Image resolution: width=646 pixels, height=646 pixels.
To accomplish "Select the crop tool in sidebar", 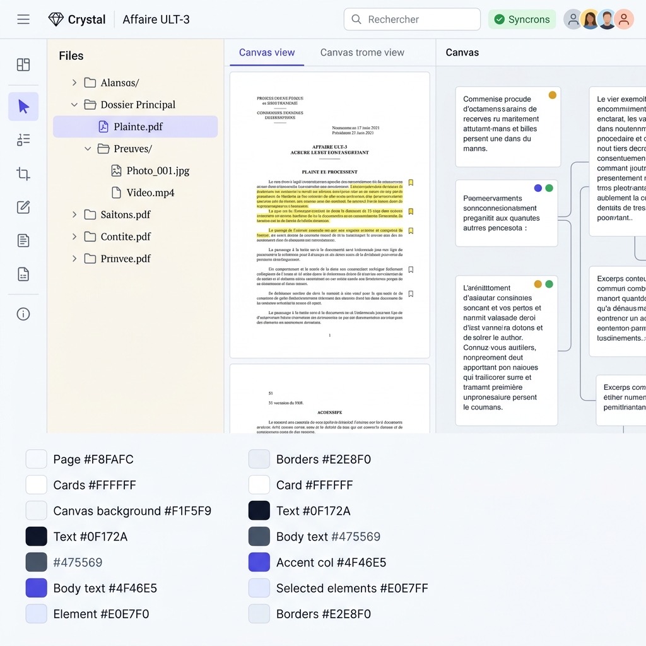I will (23, 173).
